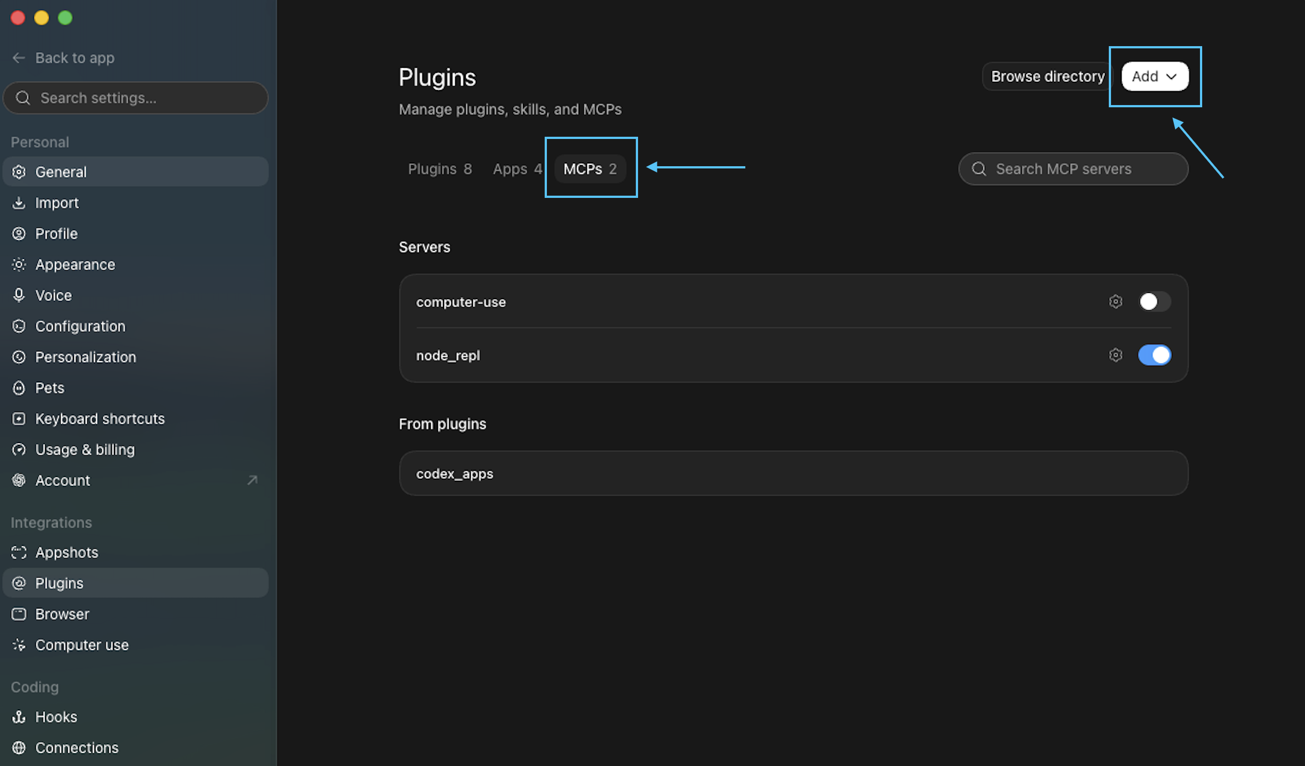This screenshot has height=766, width=1305.
Task: Click gear icon for computer-use server
Action: tap(1115, 302)
